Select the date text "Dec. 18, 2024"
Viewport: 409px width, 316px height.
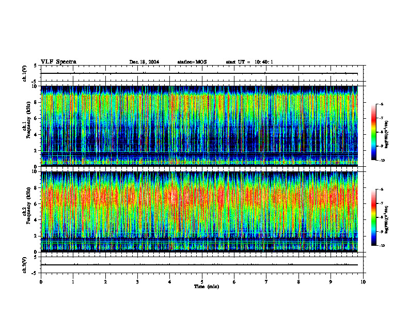click(x=144, y=62)
